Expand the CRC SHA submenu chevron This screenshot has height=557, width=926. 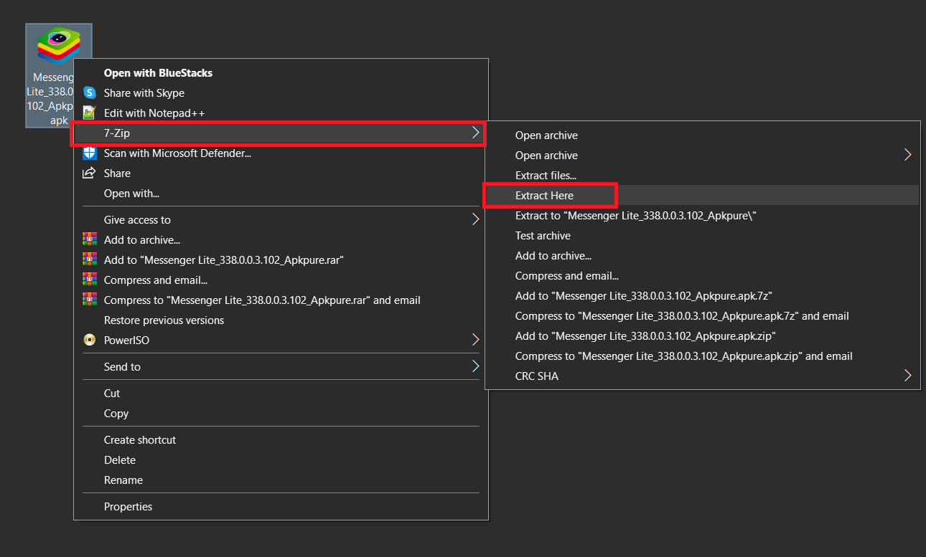[x=907, y=375]
